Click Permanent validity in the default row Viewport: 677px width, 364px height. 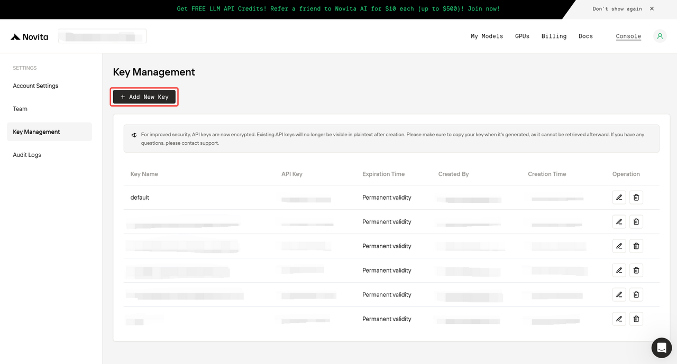[x=387, y=198]
